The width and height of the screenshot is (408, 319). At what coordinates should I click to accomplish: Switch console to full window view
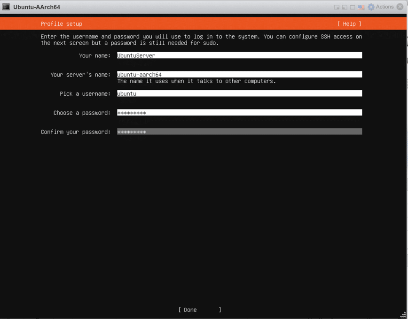click(353, 7)
